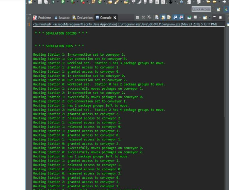Open the dropdown beside the pencil icon

(x=121, y=2)
